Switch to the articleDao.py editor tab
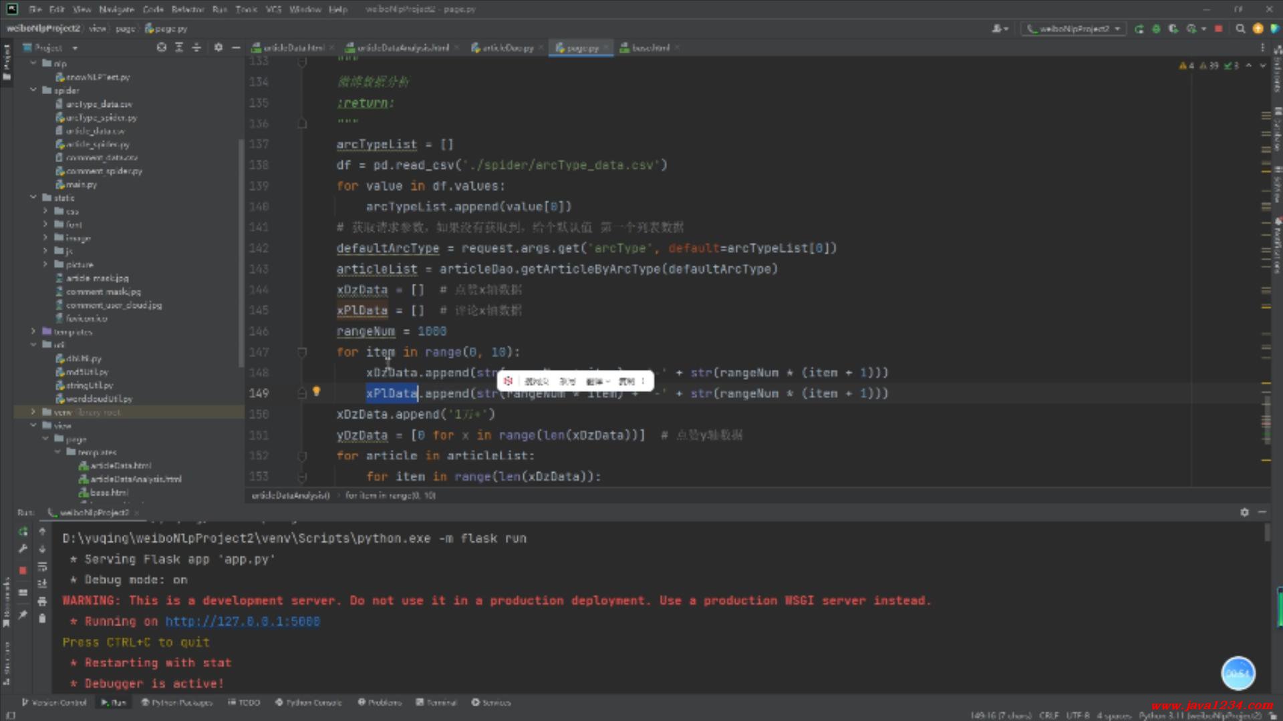This screenshot has height=721, width=1283. [x=503, y=47]
